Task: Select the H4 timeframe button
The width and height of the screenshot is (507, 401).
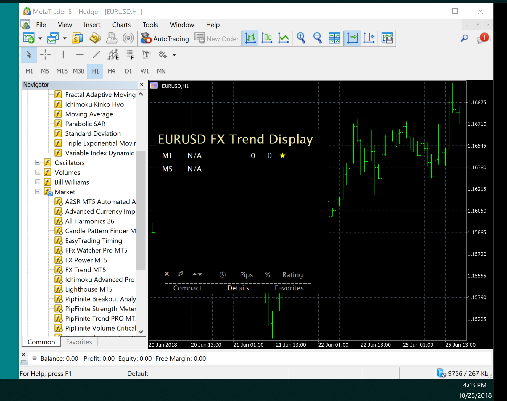Action: tap(111, 71)
